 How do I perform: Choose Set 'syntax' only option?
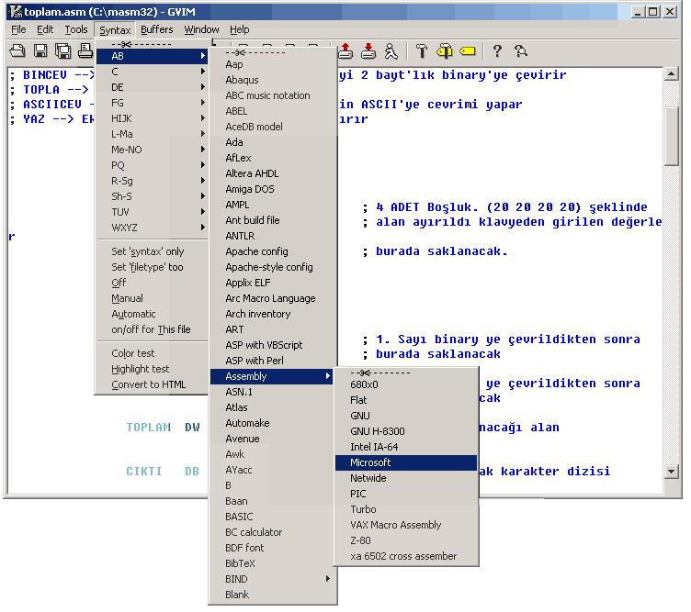(x=152, y=251)
